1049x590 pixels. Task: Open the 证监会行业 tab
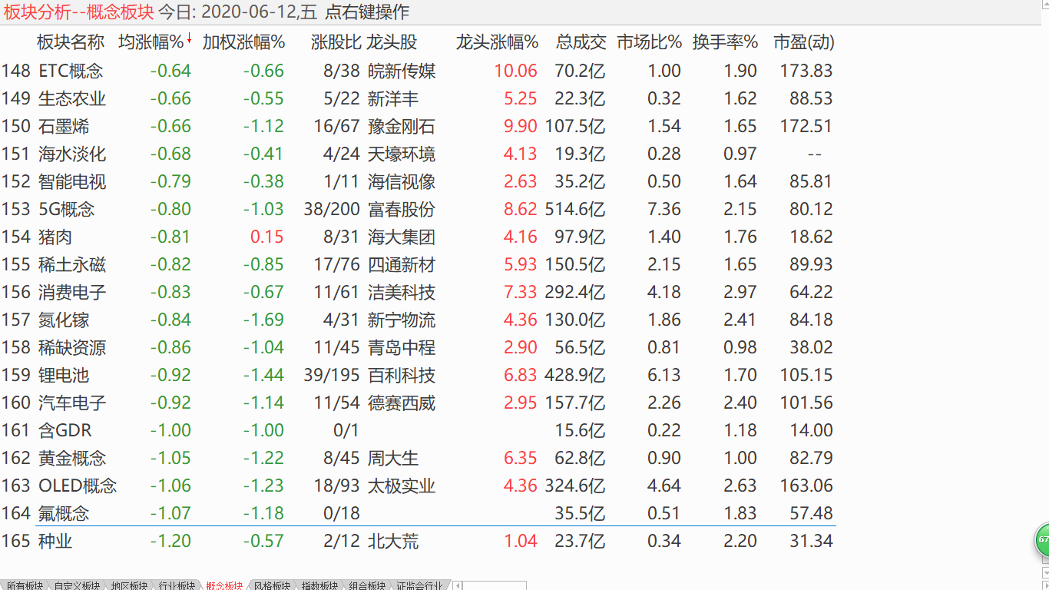click(x=419, y=585)
